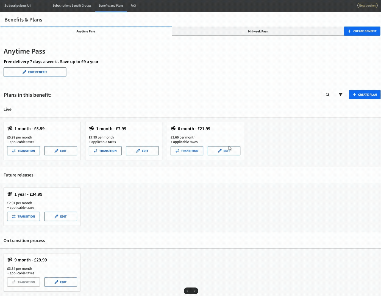The height and width of the screenshot is (296, 381).
Task: Click the Edit Benefit button
Action: [35, 72]
